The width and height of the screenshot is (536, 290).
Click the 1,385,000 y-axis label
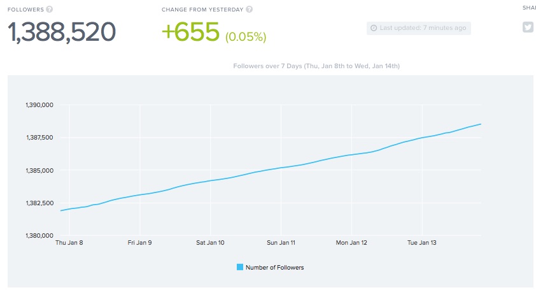tap(39, 171)
